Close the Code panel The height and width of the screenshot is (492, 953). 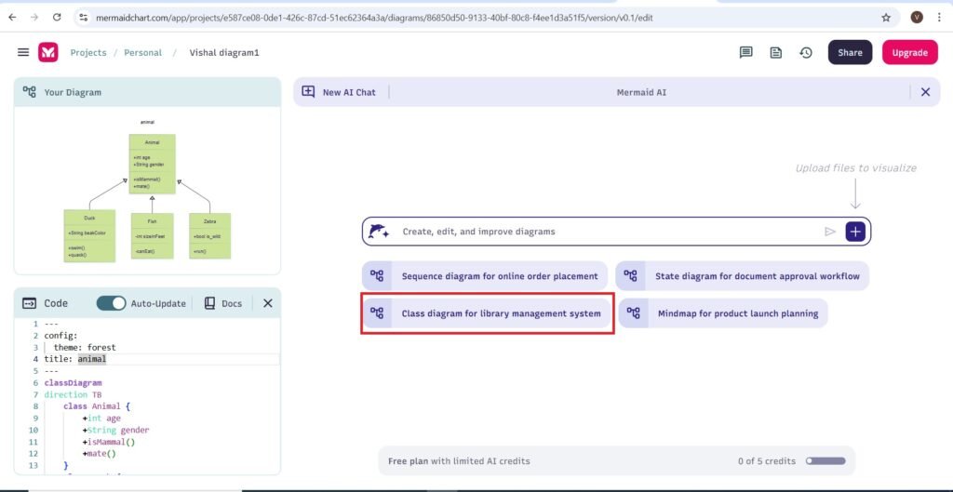[267, 303]
